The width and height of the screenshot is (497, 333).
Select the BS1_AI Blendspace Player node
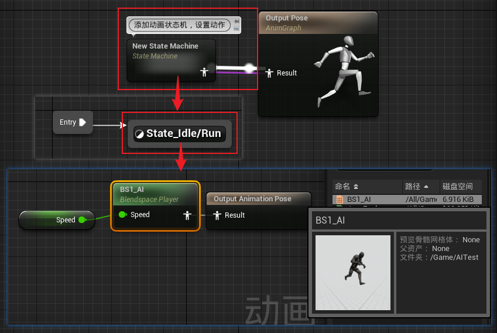pyautogui.click(x=155, y=205)
